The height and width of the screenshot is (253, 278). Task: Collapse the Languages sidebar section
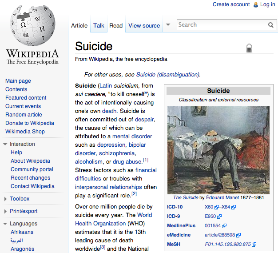coord(5,224)
